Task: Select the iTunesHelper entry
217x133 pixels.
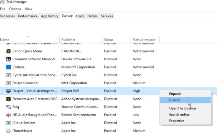Action: pos(22,131)
